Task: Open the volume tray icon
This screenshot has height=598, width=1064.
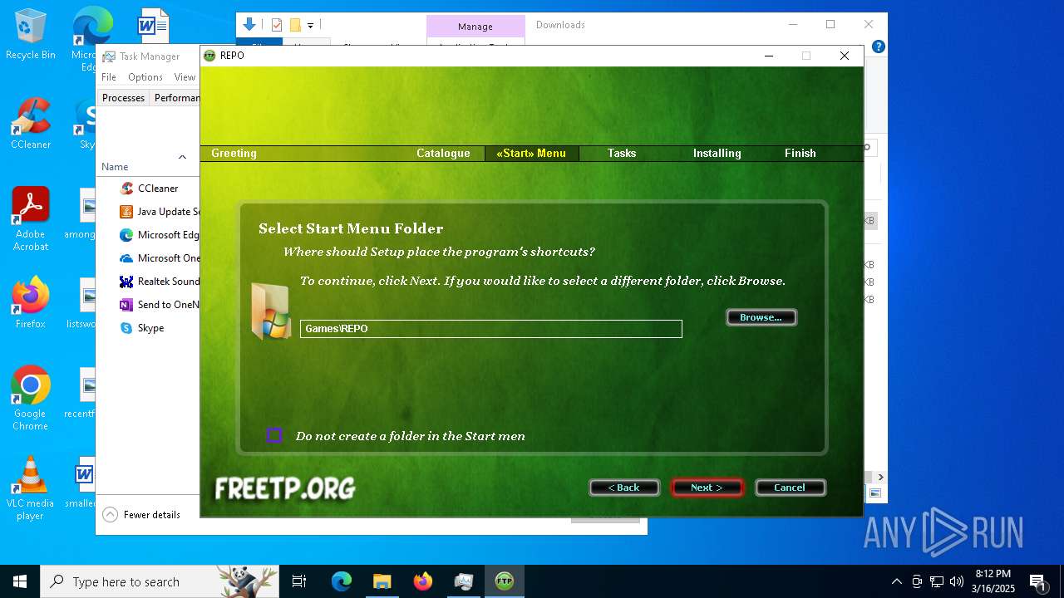Action: click(957, 581)
